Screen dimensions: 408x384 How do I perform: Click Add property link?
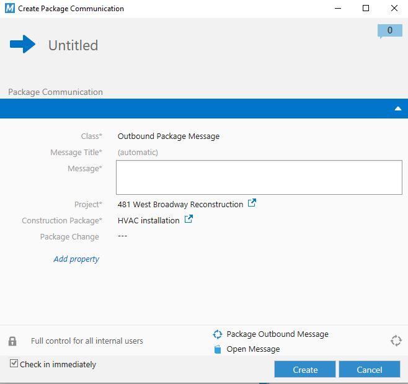point(76,259)
